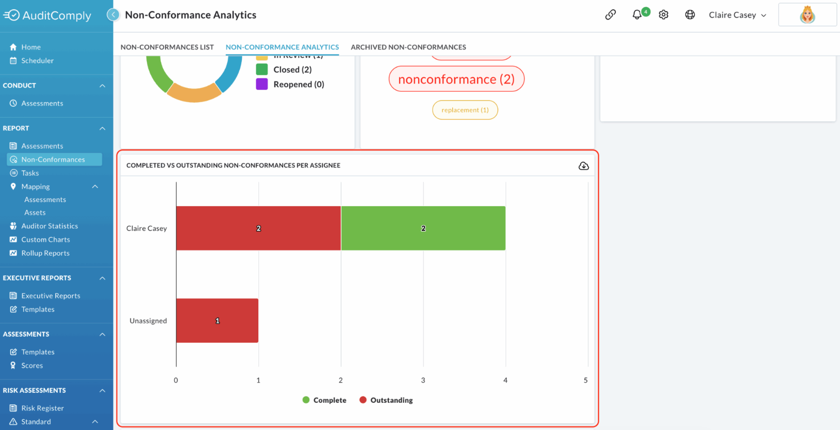840x430 pixels.
Task: Open the globe language selector
Action: click(690, 15)
